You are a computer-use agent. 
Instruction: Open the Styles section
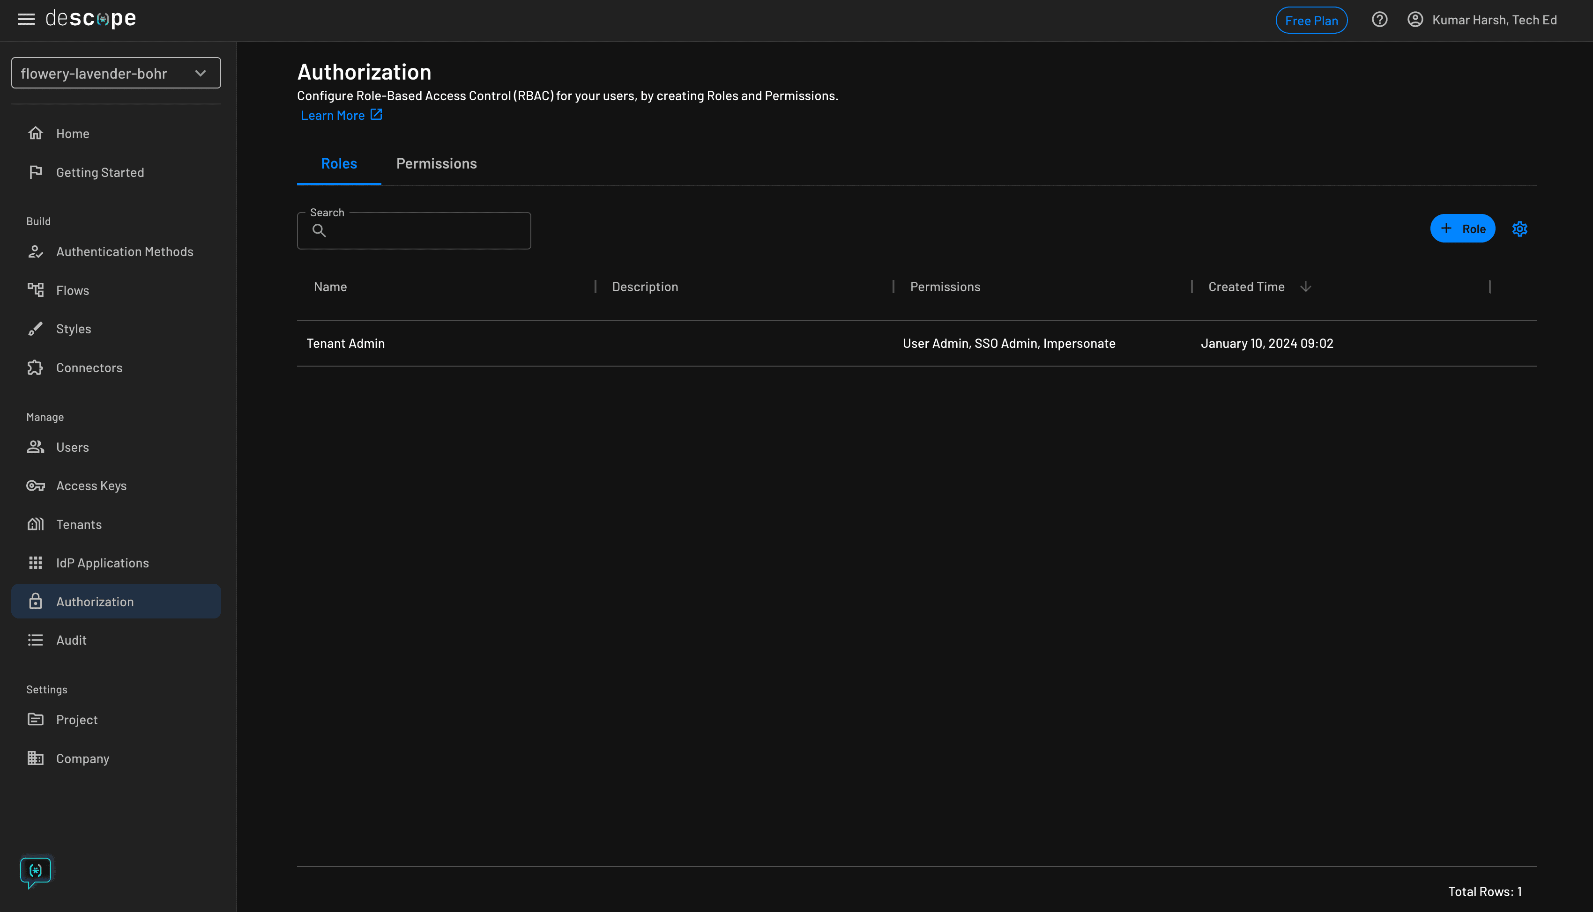74,328
